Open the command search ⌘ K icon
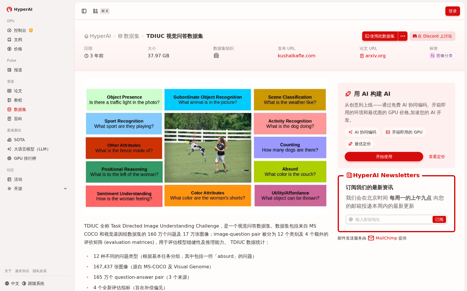 pos(101,11)
